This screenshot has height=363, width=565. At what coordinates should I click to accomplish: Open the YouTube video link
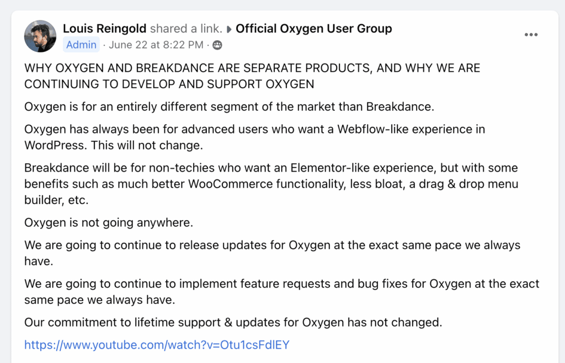click(157, 345)
